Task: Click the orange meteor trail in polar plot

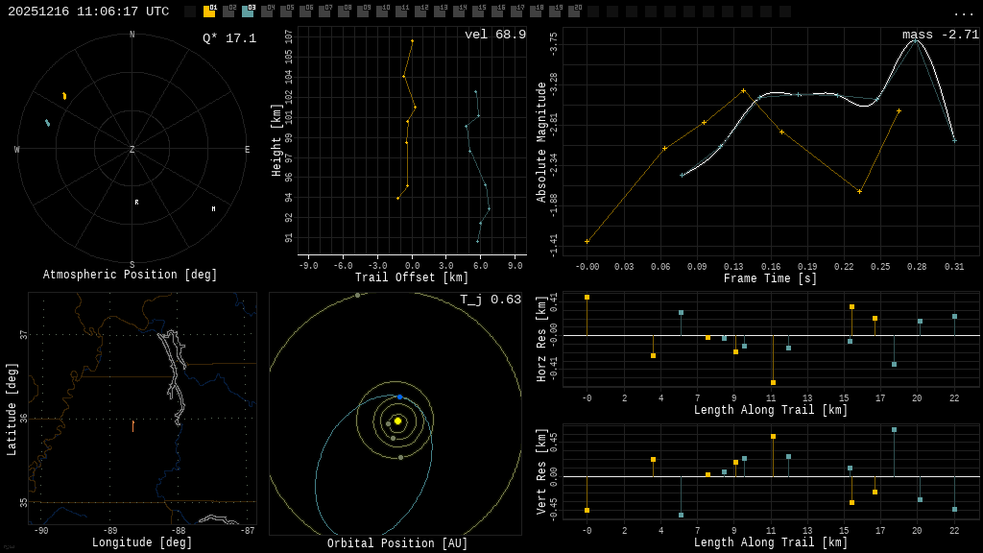Action: click(x=64, y=96)
